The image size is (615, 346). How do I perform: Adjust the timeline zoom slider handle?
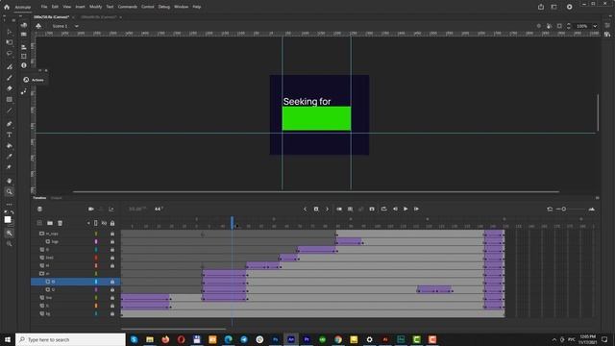pos(564,210)
